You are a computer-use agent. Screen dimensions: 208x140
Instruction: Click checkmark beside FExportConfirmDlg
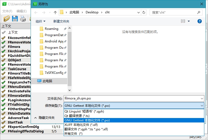click(3, 127)
